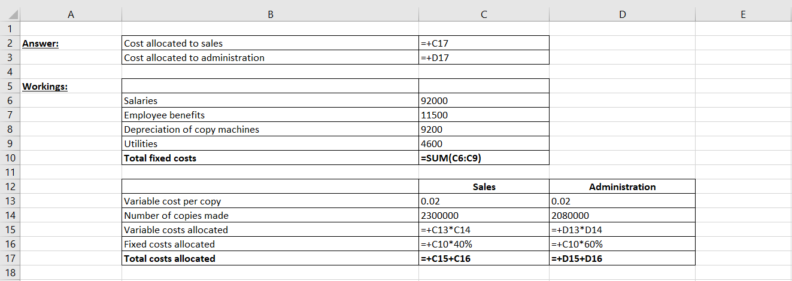Click the =+C10*60% formula cell
The image size is (792, 281).
(622, 244)
